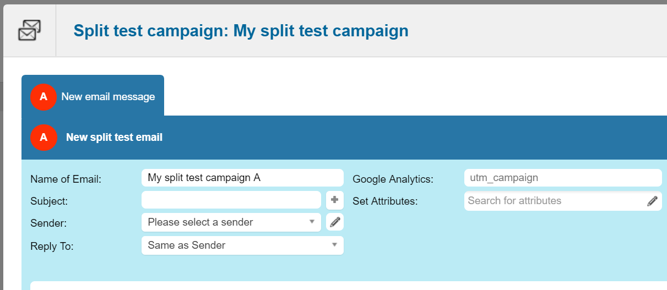Click the red A badge in the tab
The height and width of the screenshot is (290, 667).
pos(44,97)
